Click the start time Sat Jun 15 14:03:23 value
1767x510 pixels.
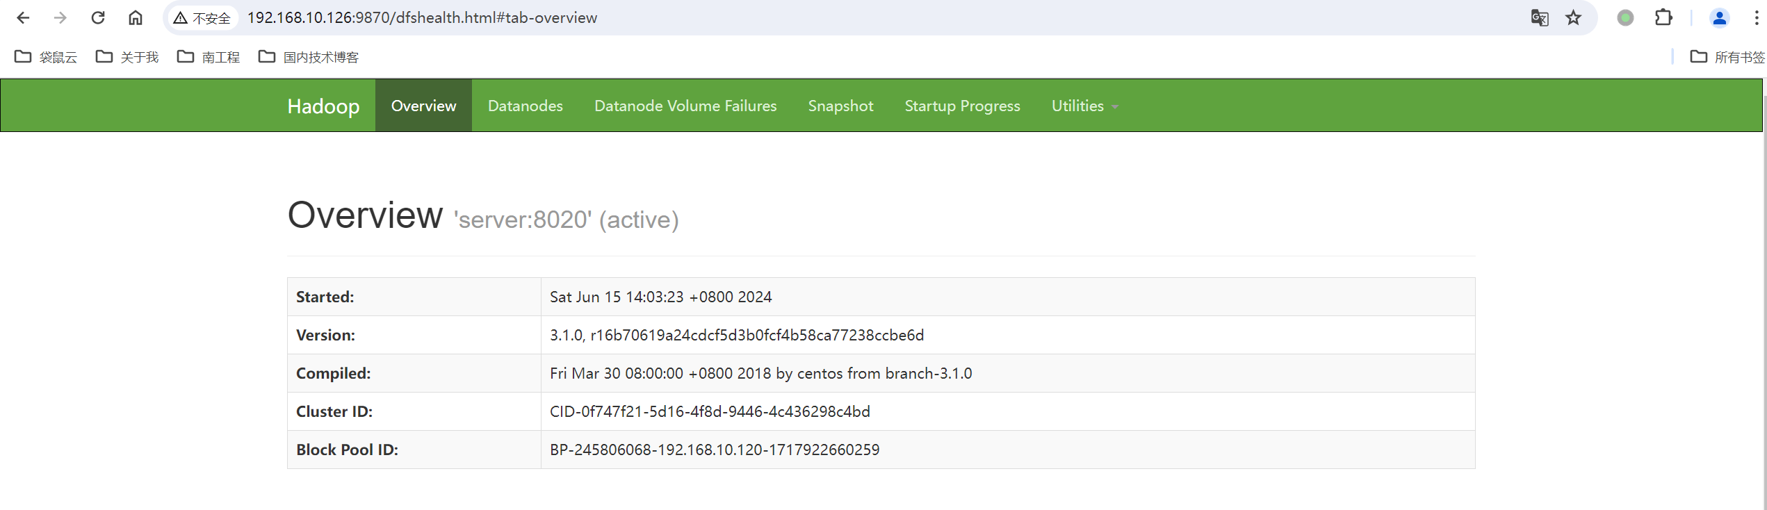tap(660, 297)
